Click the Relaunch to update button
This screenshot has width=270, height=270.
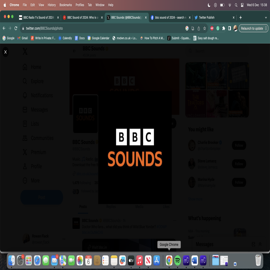pos(252,28)
